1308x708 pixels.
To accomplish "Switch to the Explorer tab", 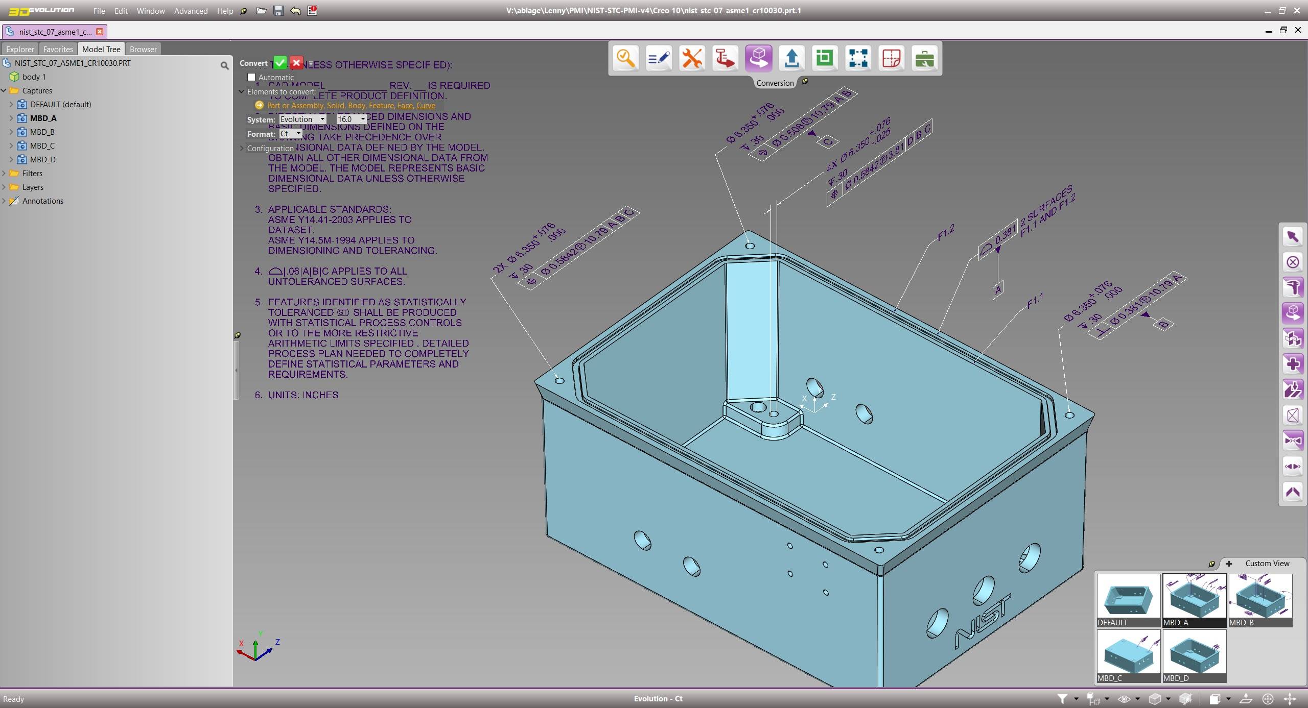I will [x=20, y=49].
